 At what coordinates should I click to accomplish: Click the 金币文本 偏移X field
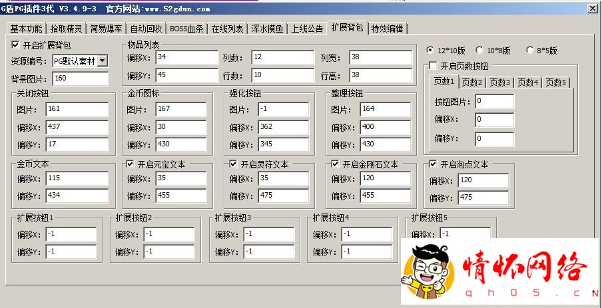77,178
